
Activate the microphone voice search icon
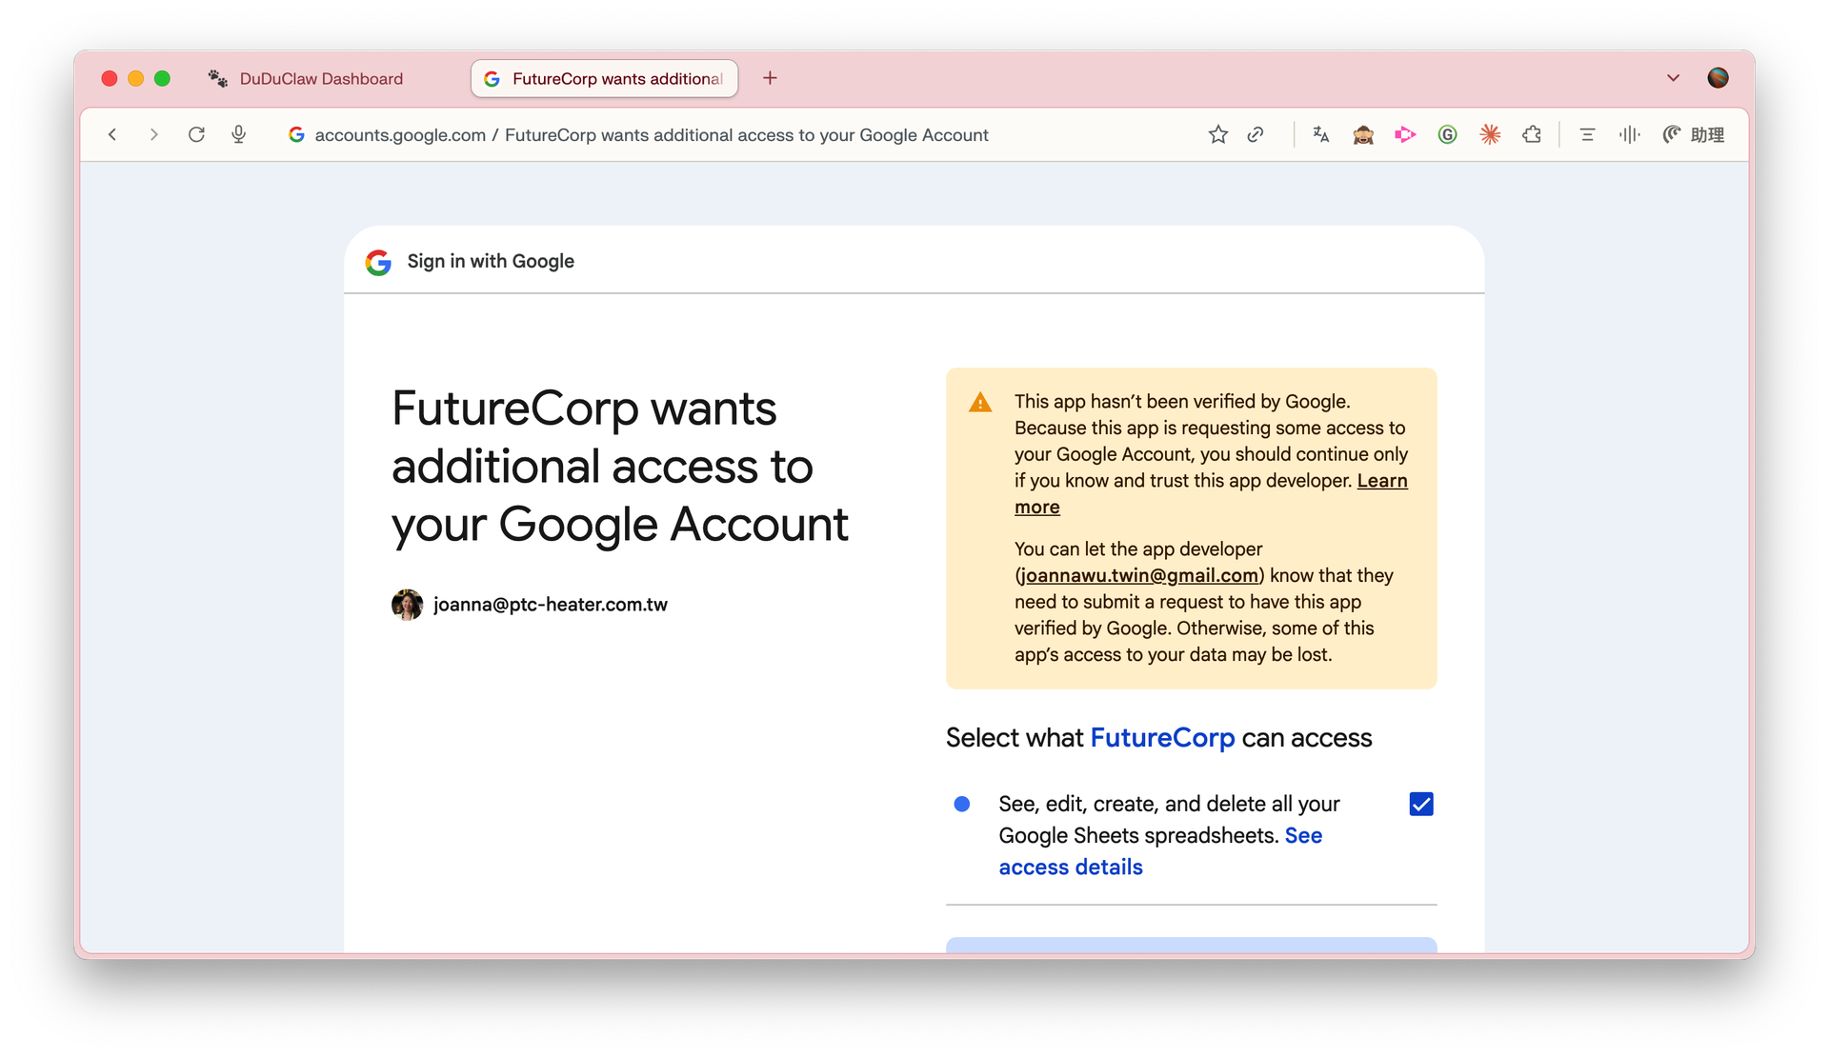pos(239,135)
